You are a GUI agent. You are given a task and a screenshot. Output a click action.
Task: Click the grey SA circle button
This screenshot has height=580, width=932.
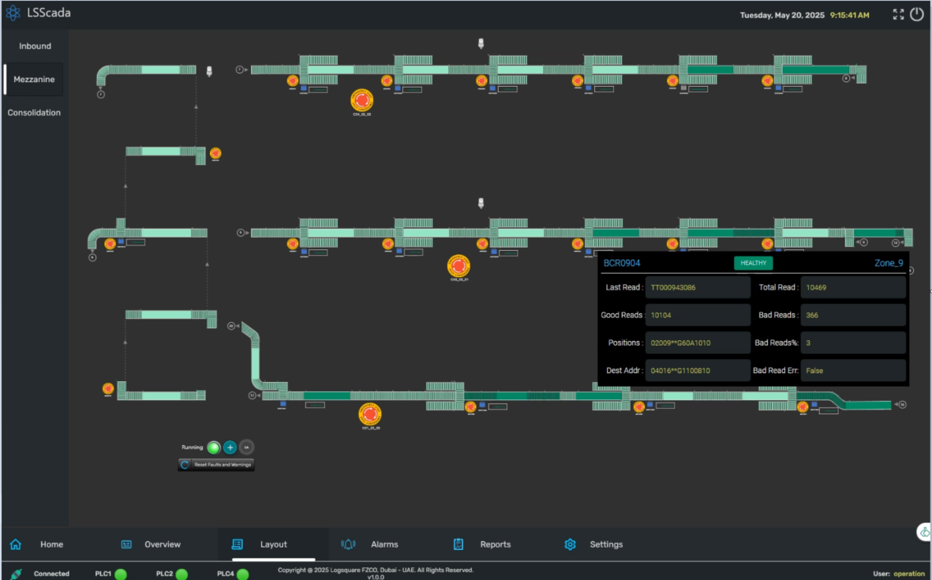(246, 447)
